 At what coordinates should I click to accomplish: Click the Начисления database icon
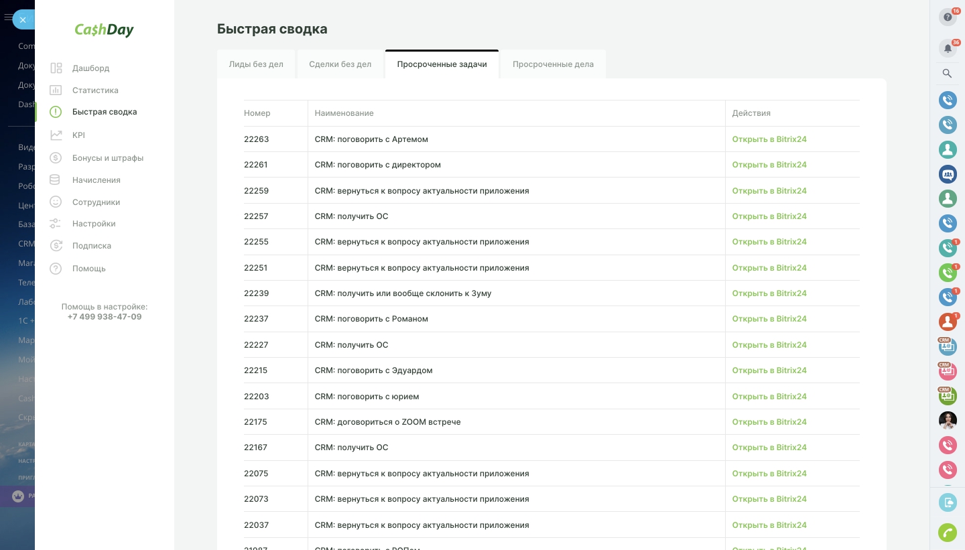[x=56, y=180]
